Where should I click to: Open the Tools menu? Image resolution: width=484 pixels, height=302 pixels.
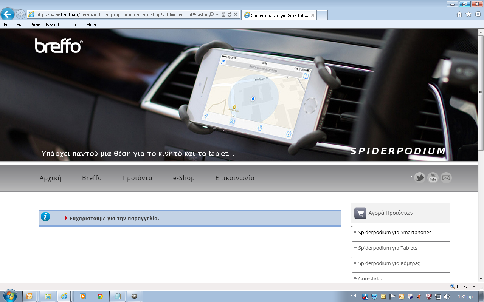point(75,25)
